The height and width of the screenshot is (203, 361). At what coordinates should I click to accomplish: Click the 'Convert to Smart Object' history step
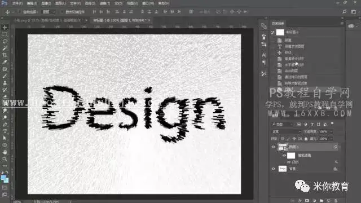tap(296, 83)
